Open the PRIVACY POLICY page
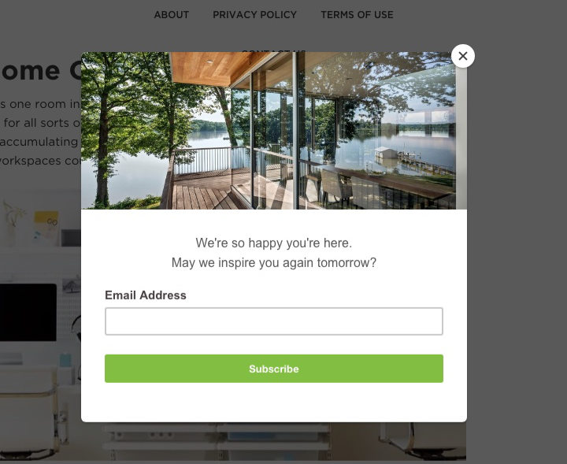The width and height of the screenshot is (567, 464). pos(254,15)
